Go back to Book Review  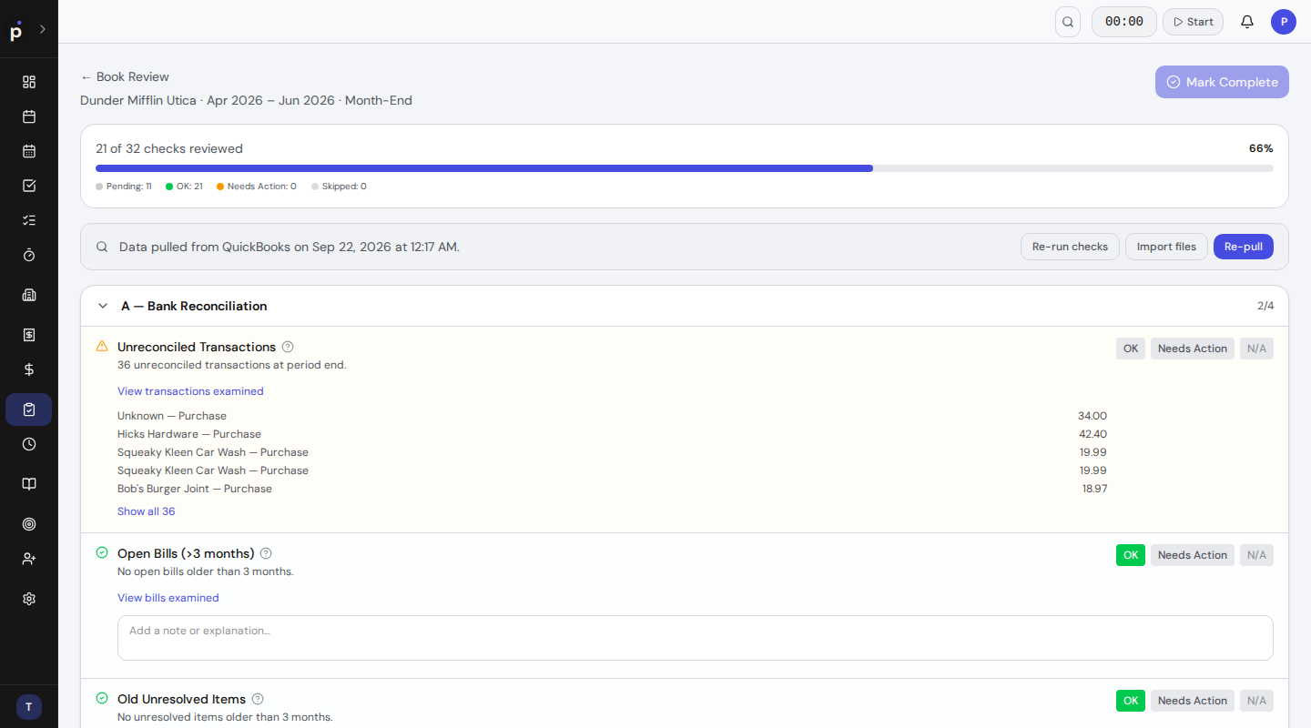125,76
